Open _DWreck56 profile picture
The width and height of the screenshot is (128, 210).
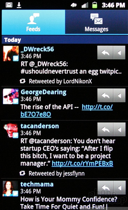(11, 54)
